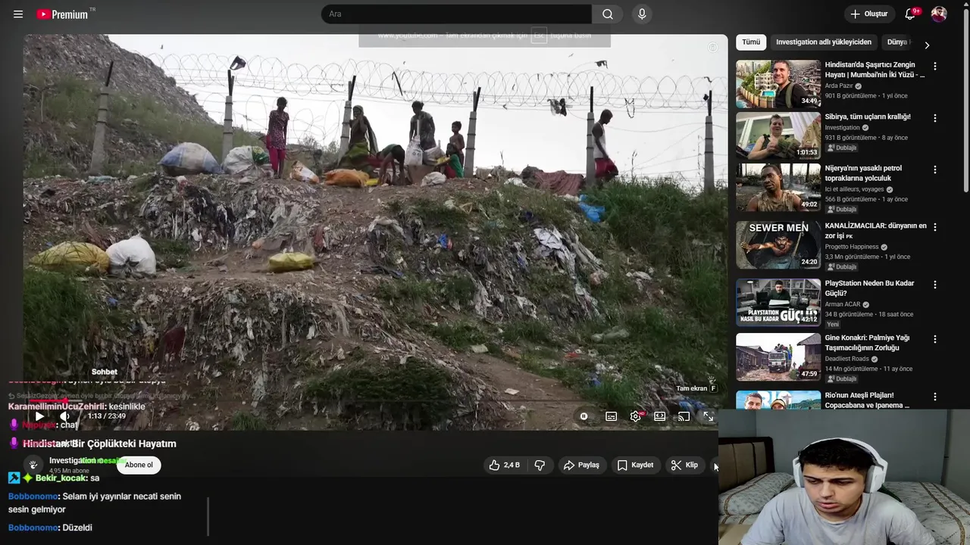
Task: Start voice search with the microphone icon
Action: (642, 14)
